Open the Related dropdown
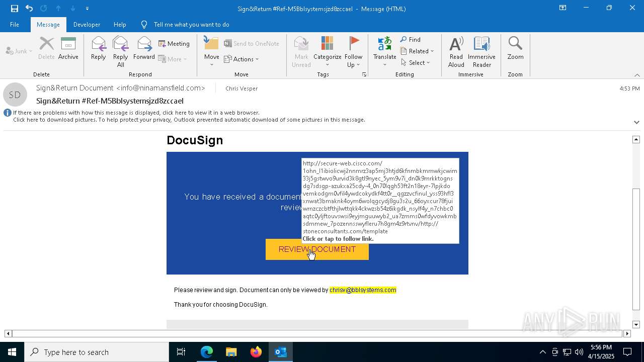Screen dimensions: 644x362 click(x=417, y=51)
